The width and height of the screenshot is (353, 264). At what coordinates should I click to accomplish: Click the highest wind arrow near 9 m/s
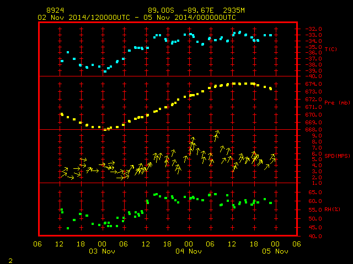[216, 135]
